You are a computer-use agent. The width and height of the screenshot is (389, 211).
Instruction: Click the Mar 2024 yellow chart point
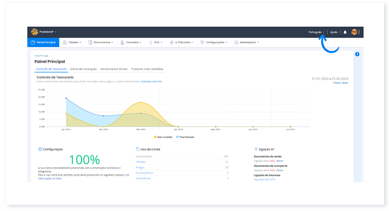tap(141, 102)
